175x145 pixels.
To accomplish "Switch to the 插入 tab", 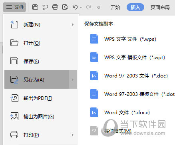I will (x=135, y=7).
